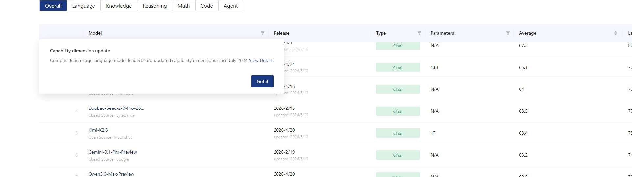Click the Average column header text

click(528, 33)
